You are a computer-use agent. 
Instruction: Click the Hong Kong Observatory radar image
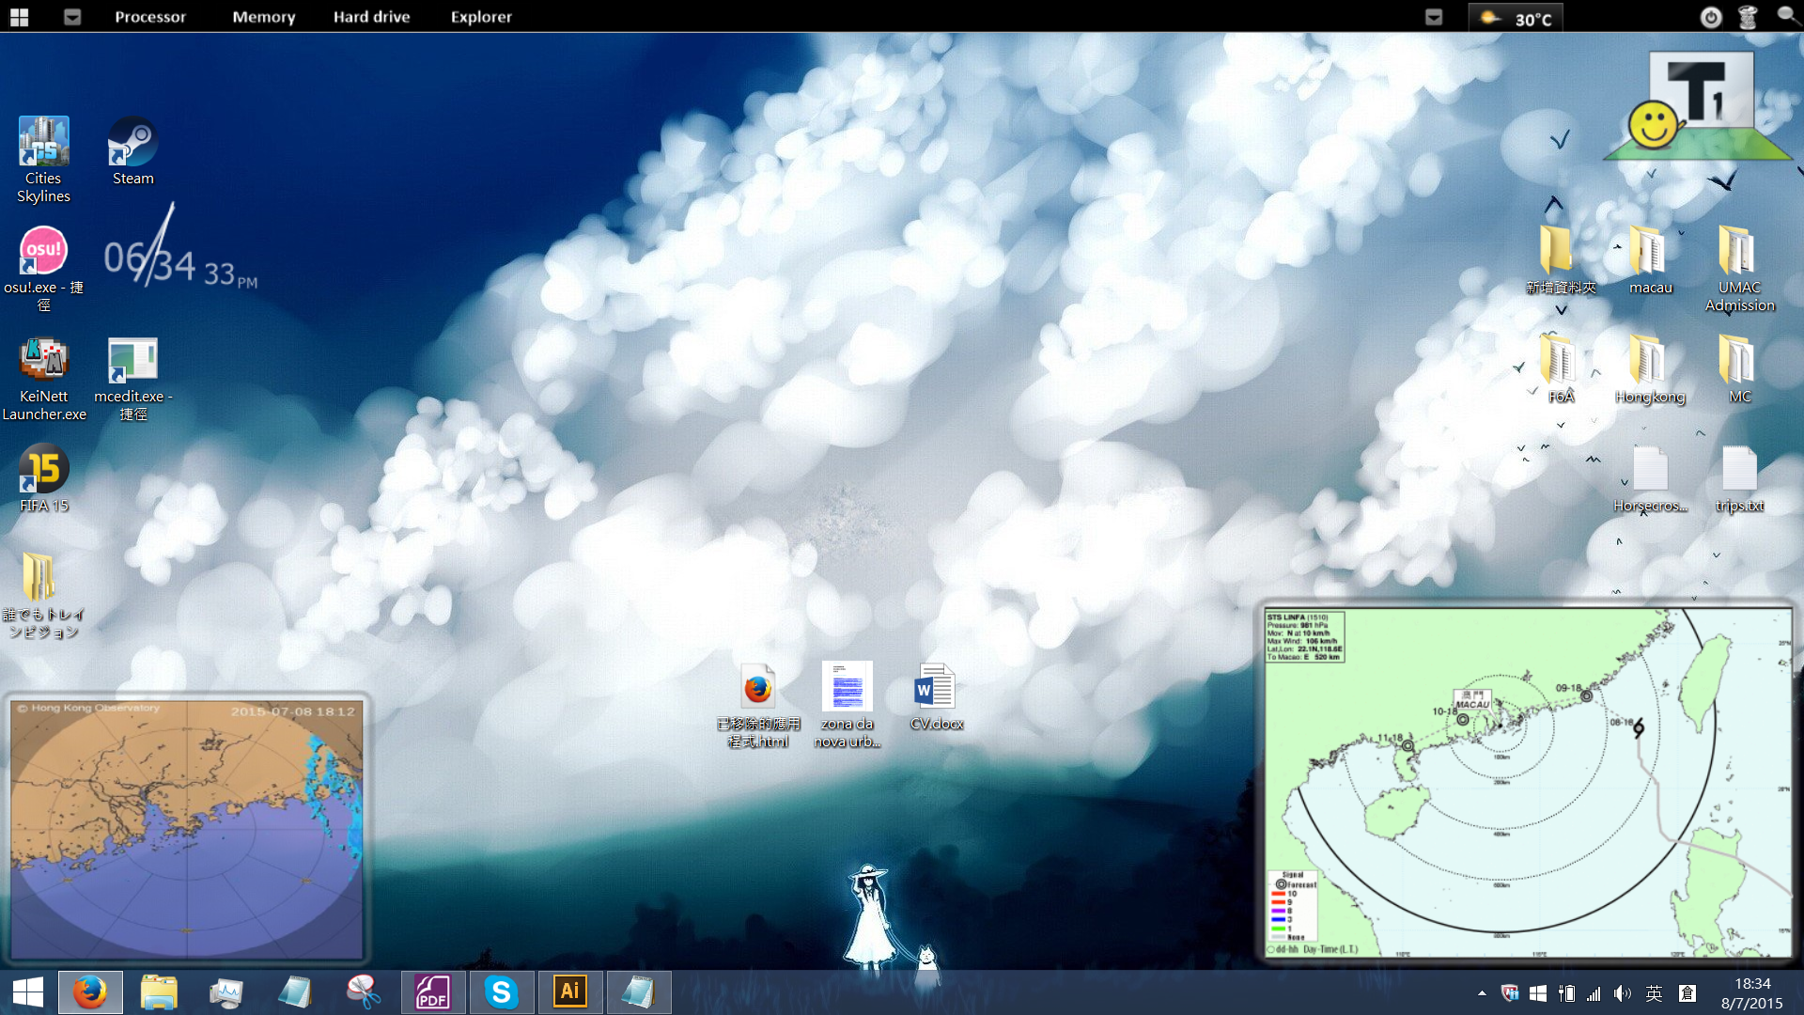point(186,829)
